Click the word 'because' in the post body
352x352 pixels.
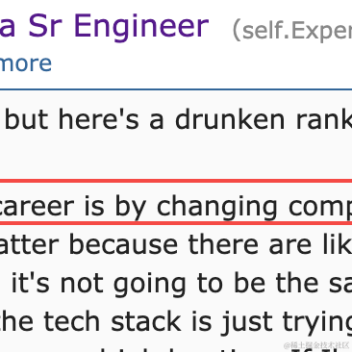pyautogui.click(x=123, y=244)
